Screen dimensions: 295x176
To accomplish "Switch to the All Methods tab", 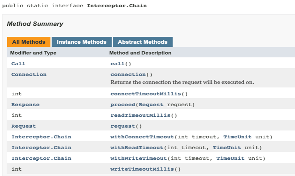I will click(x=29, y=42).
